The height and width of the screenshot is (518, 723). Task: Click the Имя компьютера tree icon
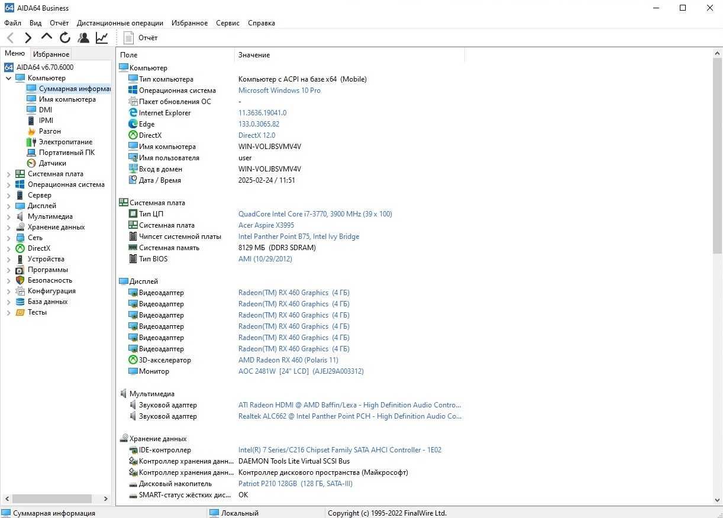tap(31, 99)
